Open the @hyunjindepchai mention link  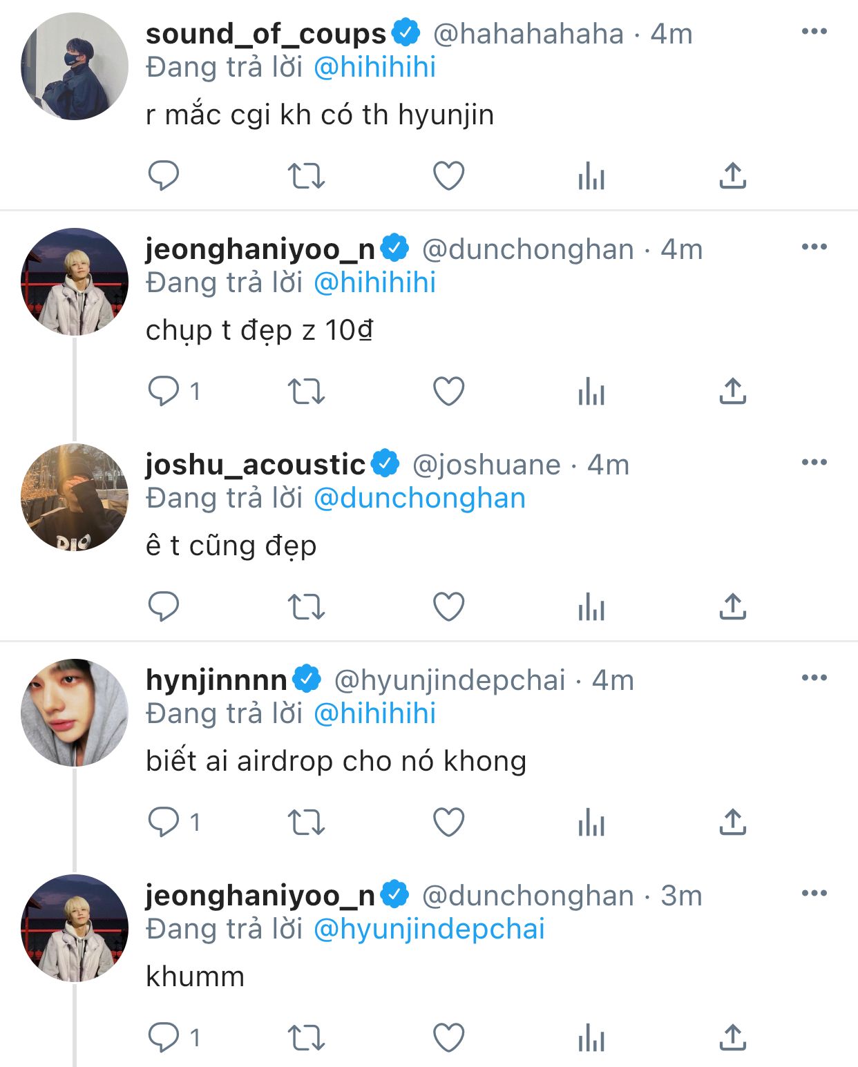429,929
